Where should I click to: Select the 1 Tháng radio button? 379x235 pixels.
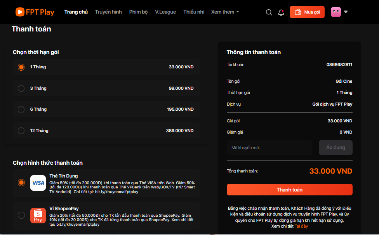coord(21,67)
